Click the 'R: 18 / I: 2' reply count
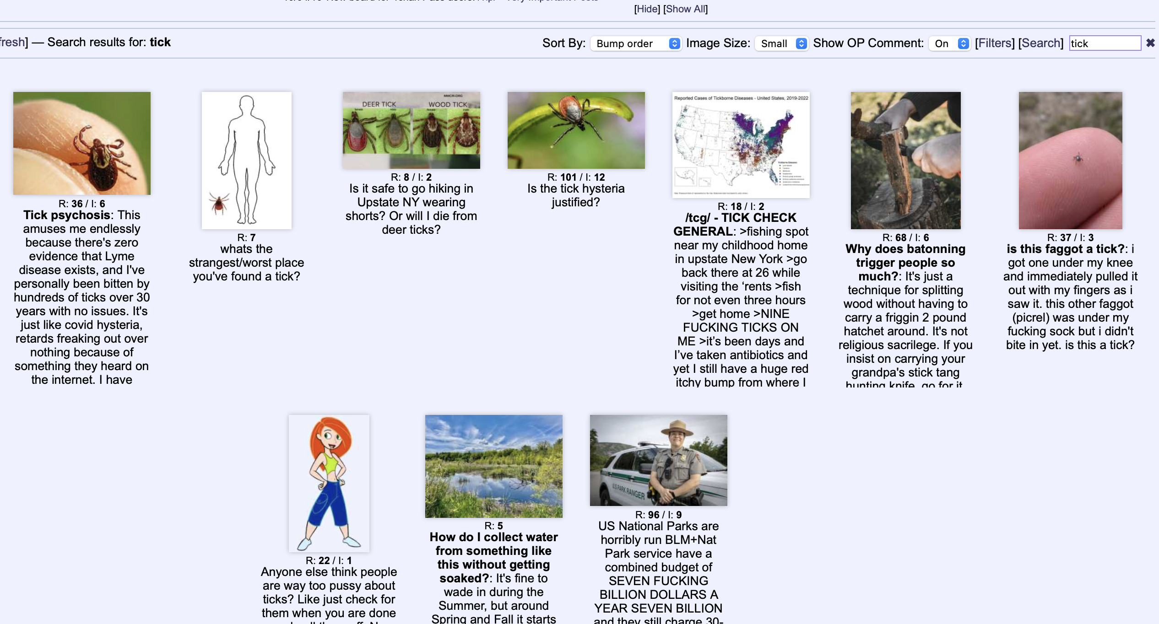The height and width of the screenshot is (624, 1159). pyautogui.click(x=741, y=206)
